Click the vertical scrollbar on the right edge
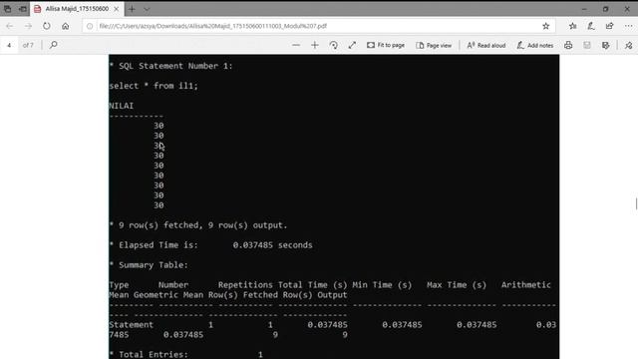This screenshot has height=359, width=638. point(636,203)
